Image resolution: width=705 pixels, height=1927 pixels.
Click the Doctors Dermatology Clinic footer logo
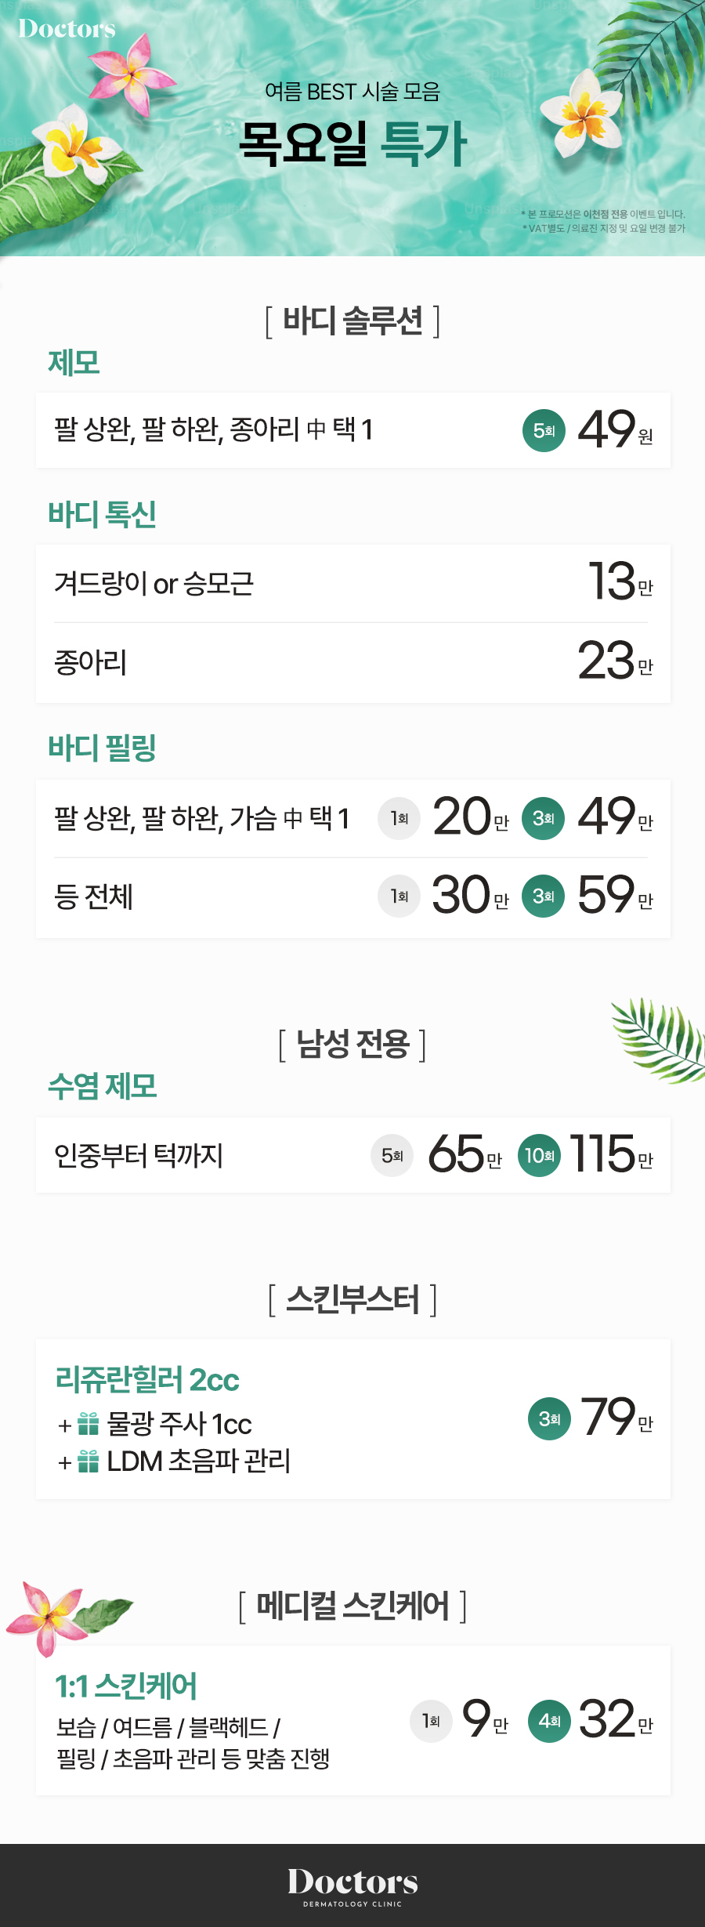[352, 1885]
